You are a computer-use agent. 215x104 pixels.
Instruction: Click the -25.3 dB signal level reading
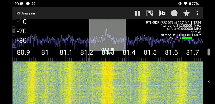point(174,38)
